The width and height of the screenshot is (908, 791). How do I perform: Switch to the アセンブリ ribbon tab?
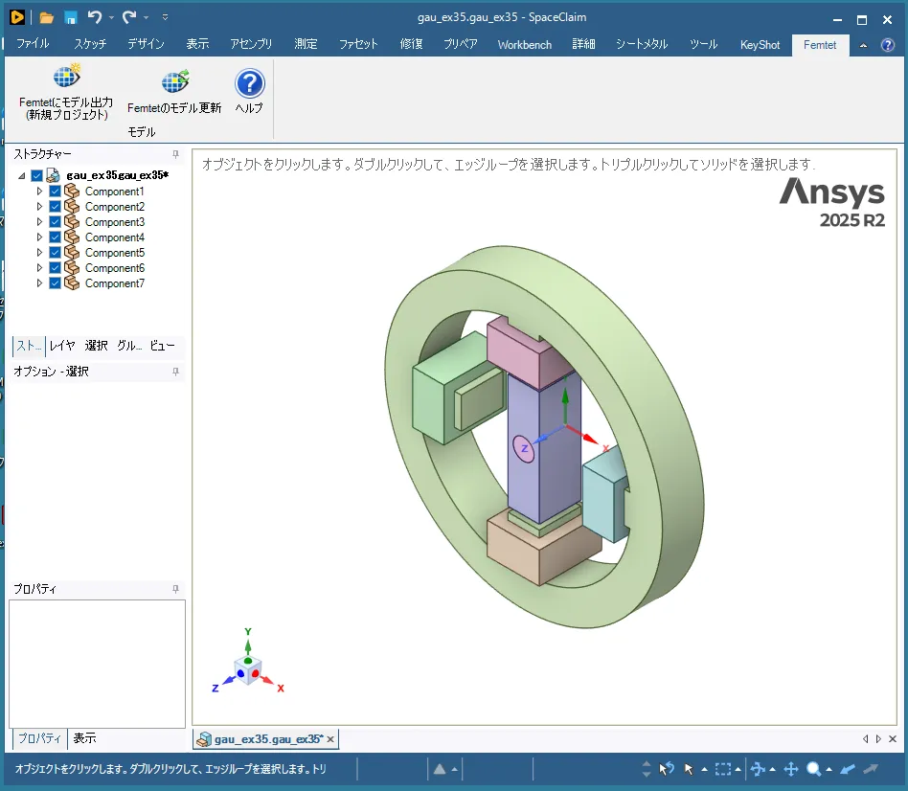(251, 44)
